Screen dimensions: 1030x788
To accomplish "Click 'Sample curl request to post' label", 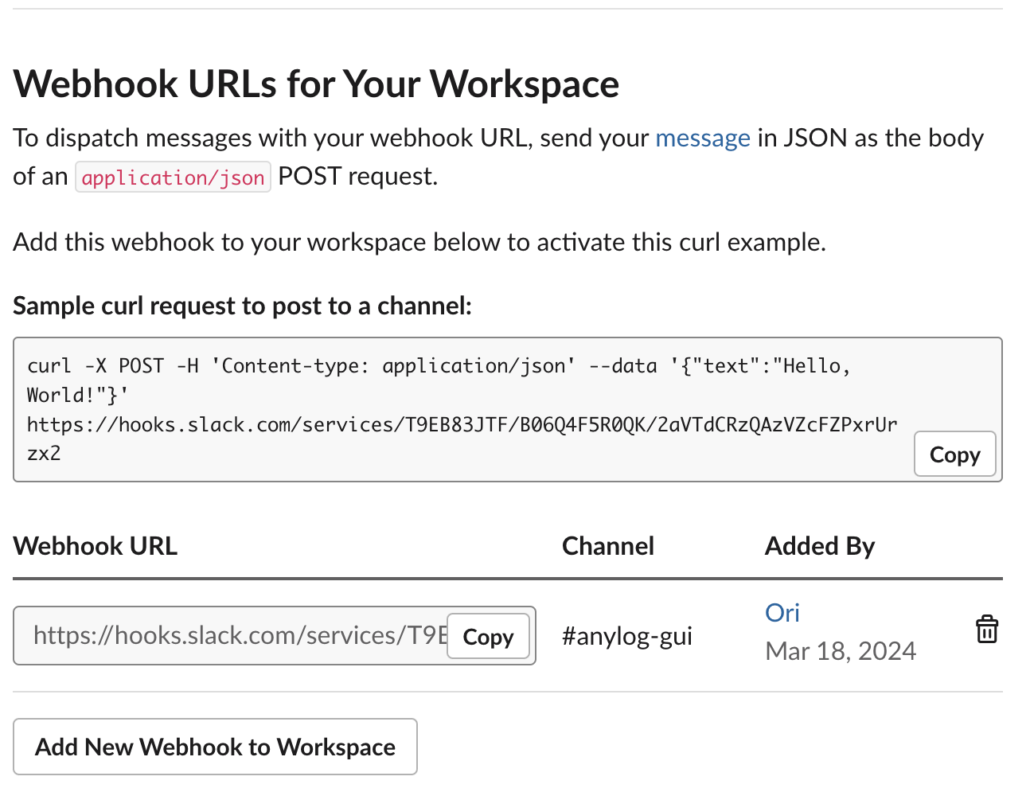I will pos(243,306).
